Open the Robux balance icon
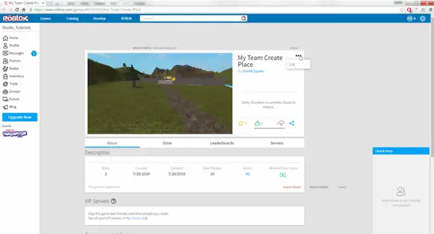 [410, 18]
